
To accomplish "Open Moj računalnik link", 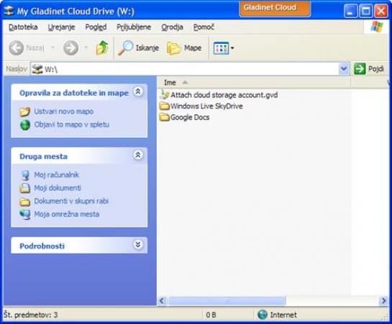I will [57, 175].
